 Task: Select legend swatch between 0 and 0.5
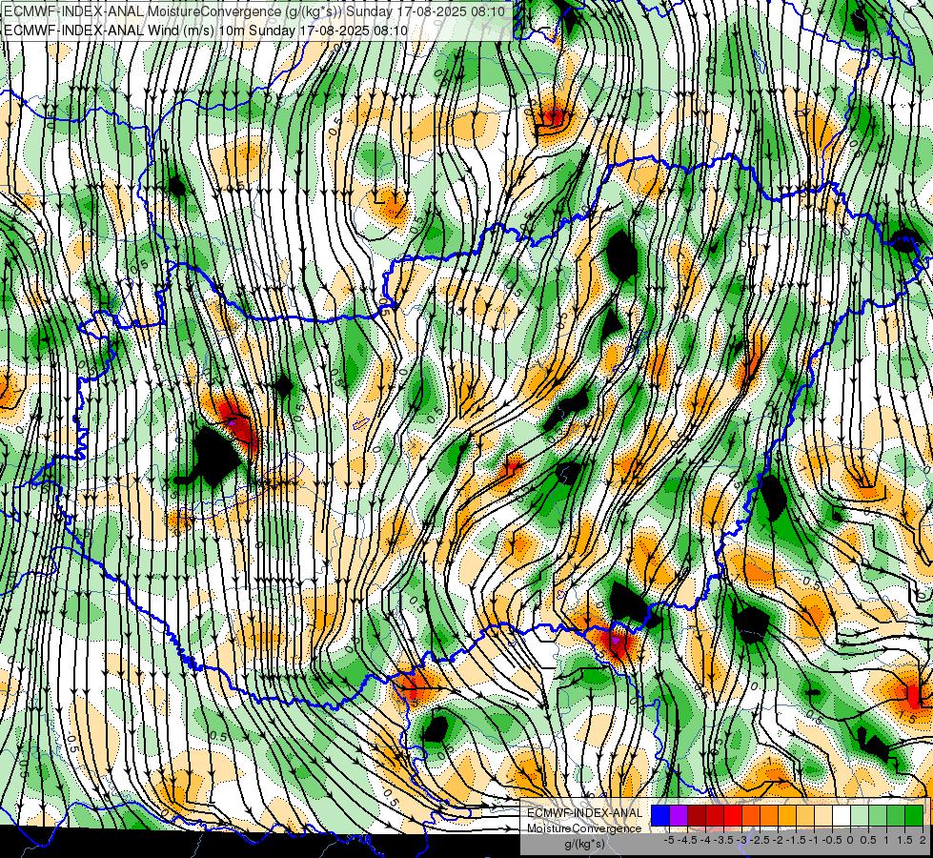(x=860, y=815)
